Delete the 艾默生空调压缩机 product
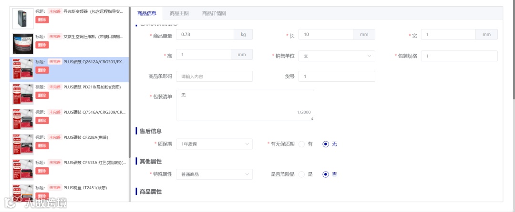Image resolution: width=515 pixels, height=212 pixels. pyautogui.click(x=42, y=45)
